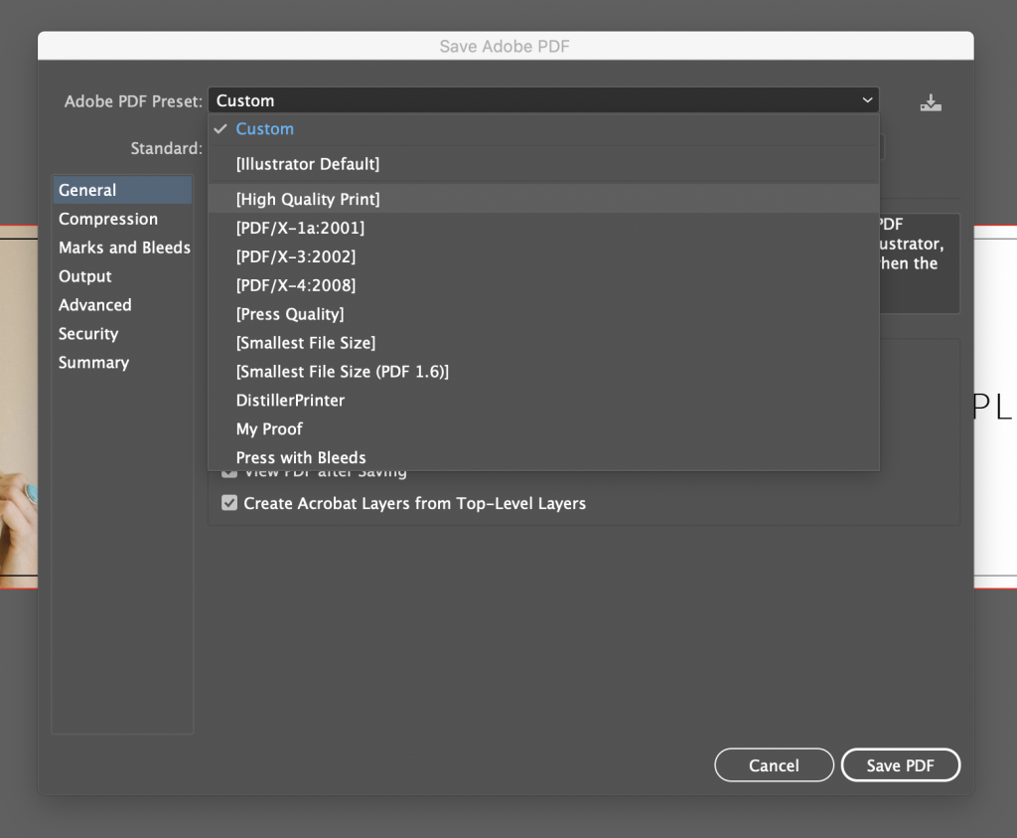Viewport: 1017px width, 838px height.
Task: Open the General settings section
Action: coord(122,190)
